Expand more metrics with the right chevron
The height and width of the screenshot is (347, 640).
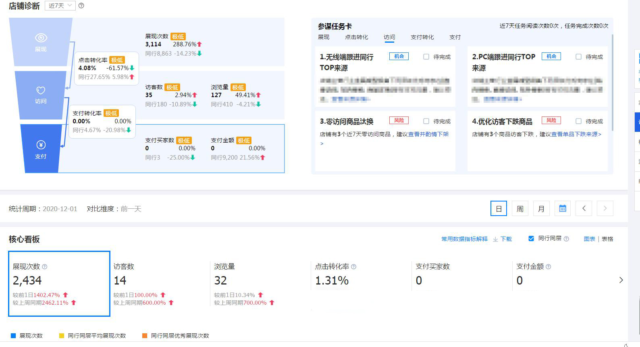pyautogui.click(x=621, y=280)
